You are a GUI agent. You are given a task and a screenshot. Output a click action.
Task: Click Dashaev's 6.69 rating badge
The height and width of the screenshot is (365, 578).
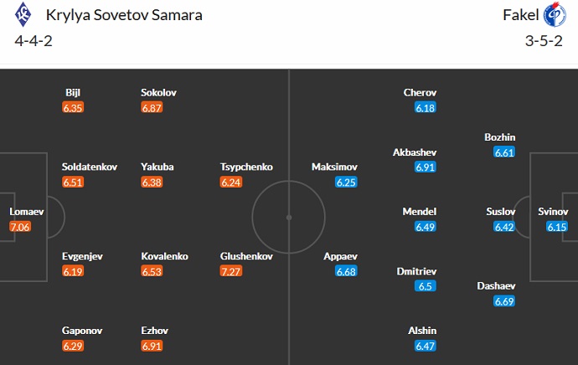coord(503,301)
